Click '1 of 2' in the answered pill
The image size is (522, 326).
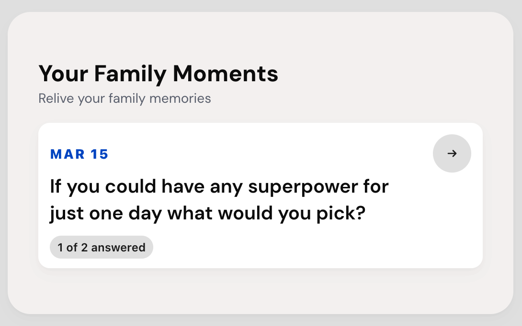pyautogui.click(x=73, y=248)
